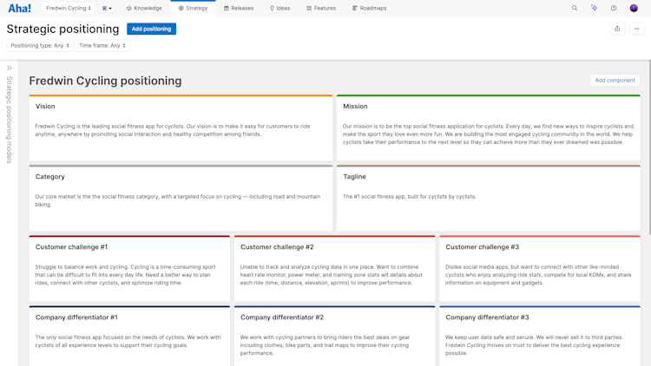This screenshot has height=366, width=651.
Task: Select the Tagline card title
Action: (354, 176)
